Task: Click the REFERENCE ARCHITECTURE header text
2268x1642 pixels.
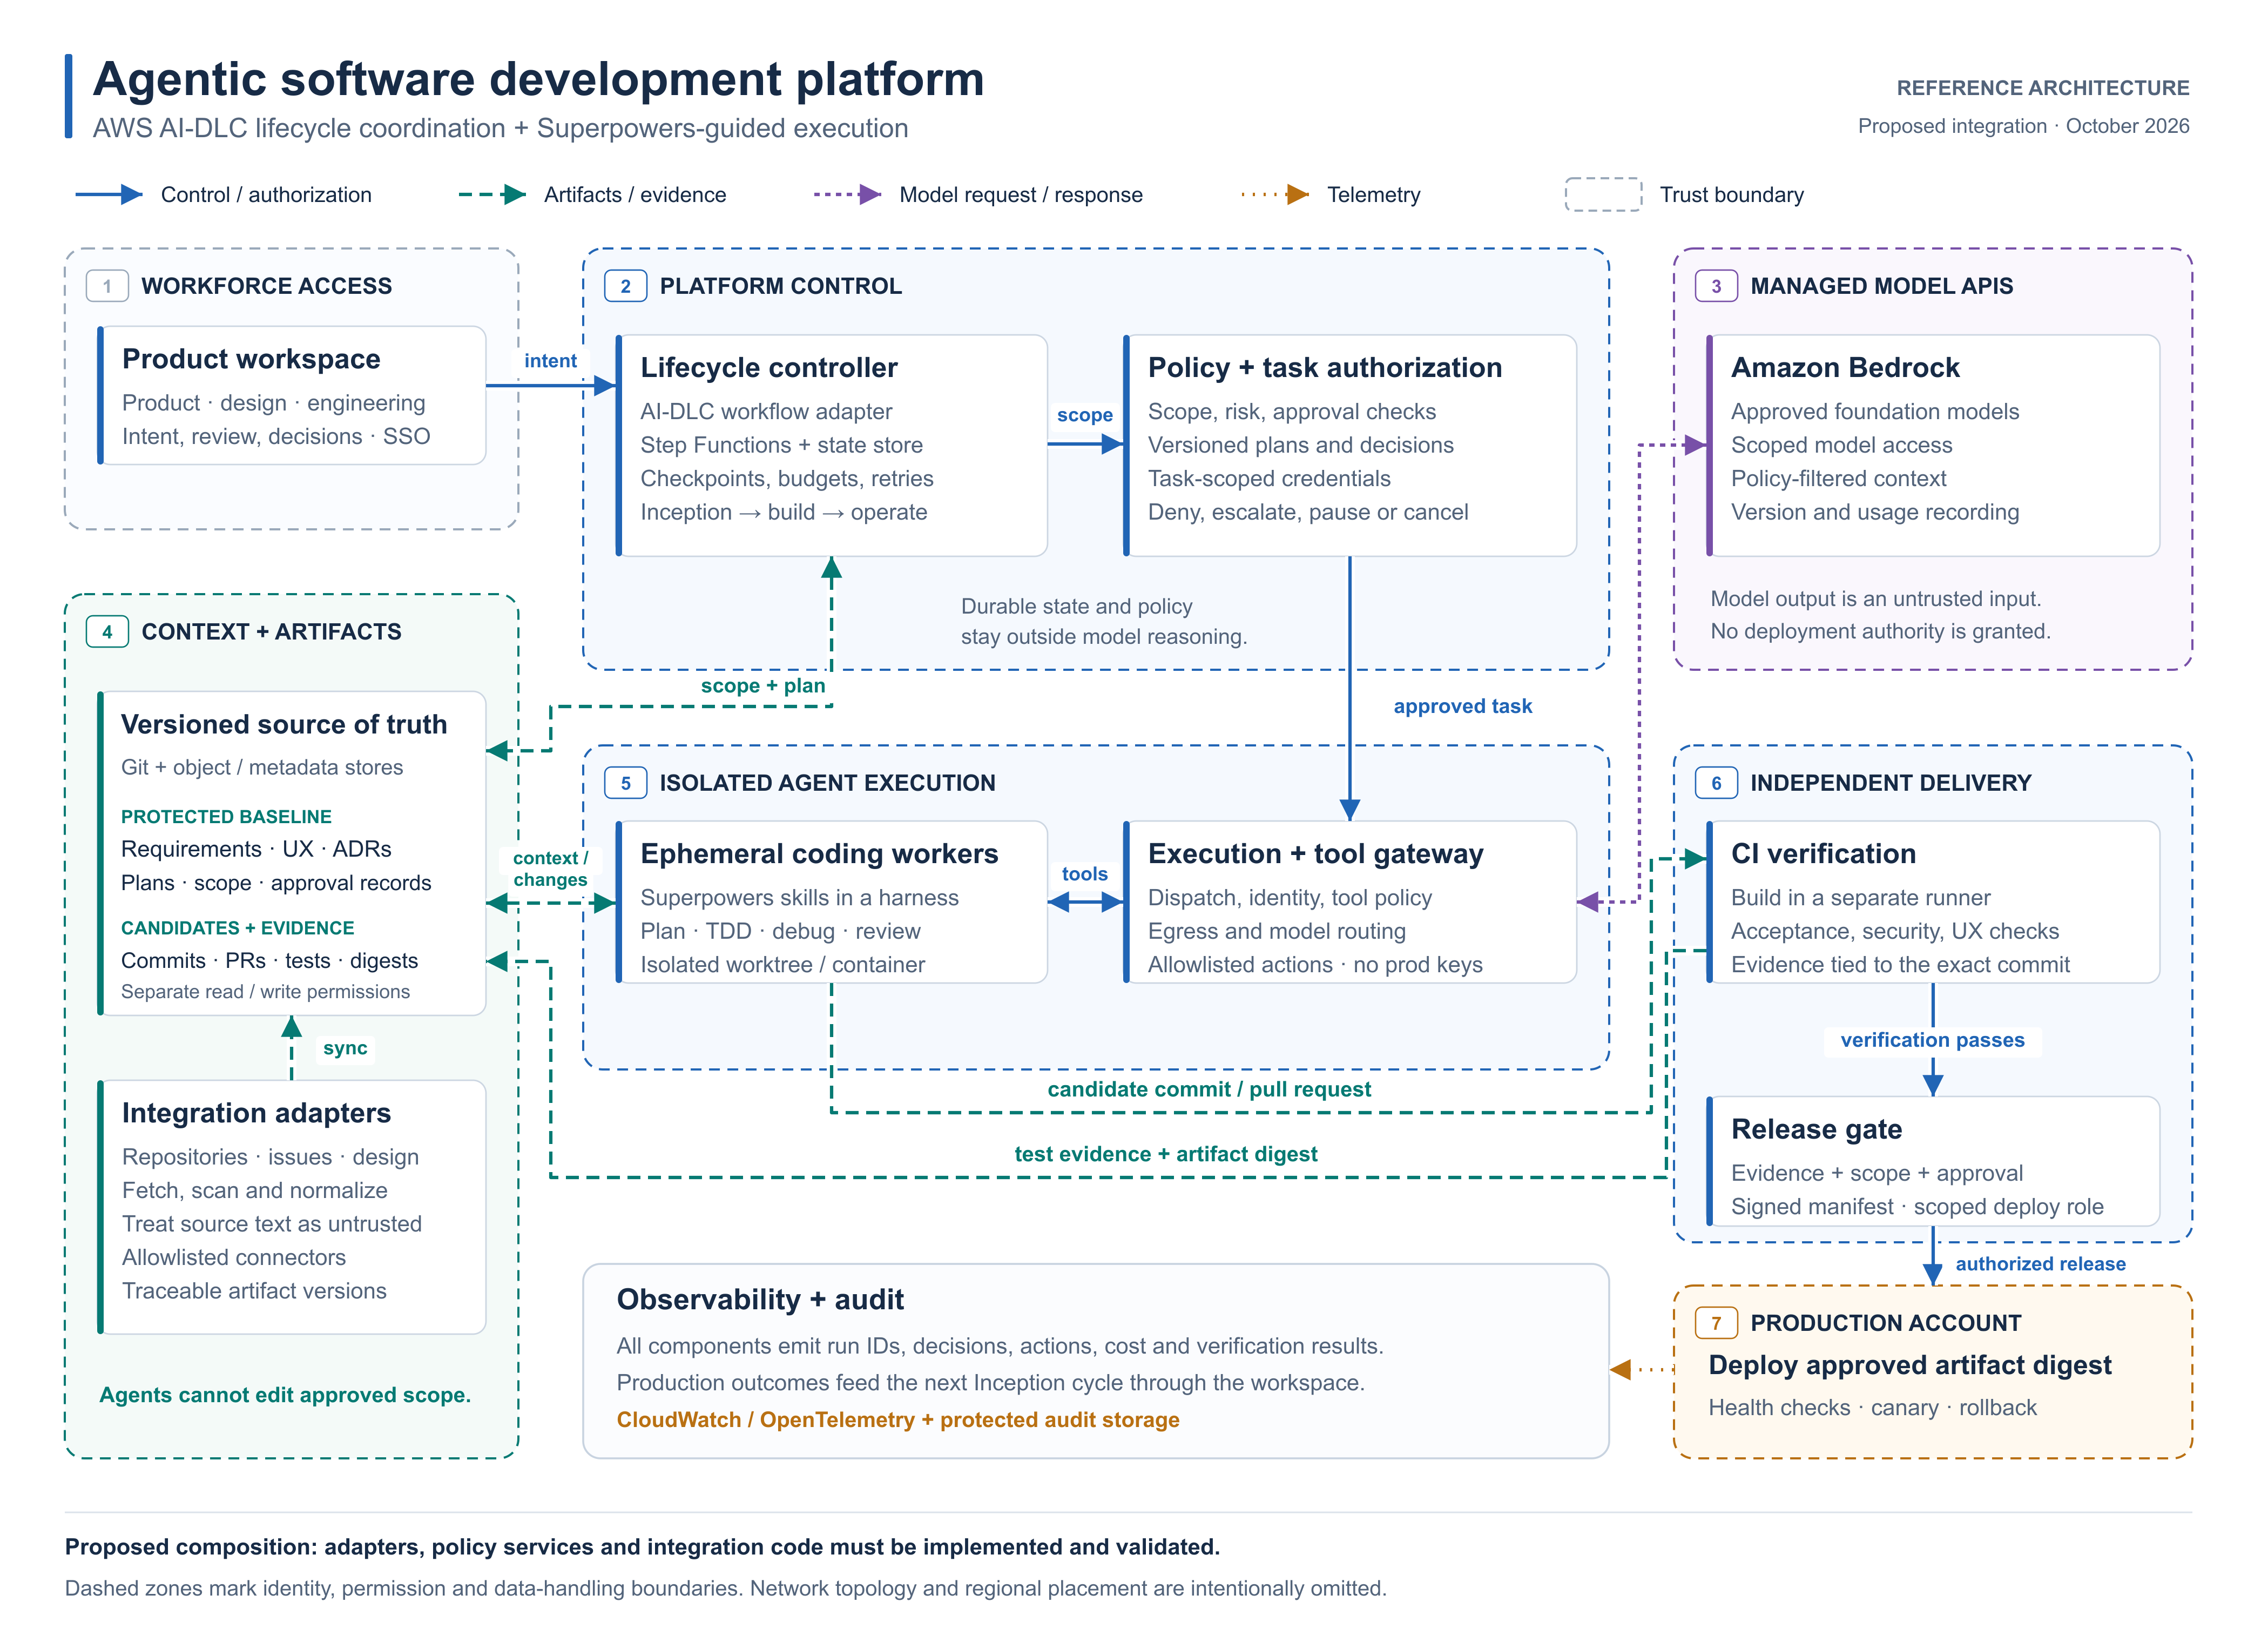Action: (x=2043, y=88)
